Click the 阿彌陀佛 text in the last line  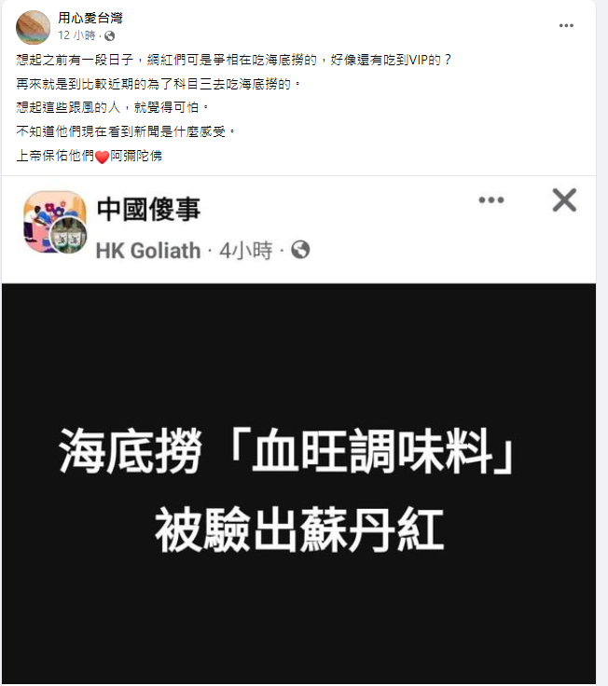136,156
